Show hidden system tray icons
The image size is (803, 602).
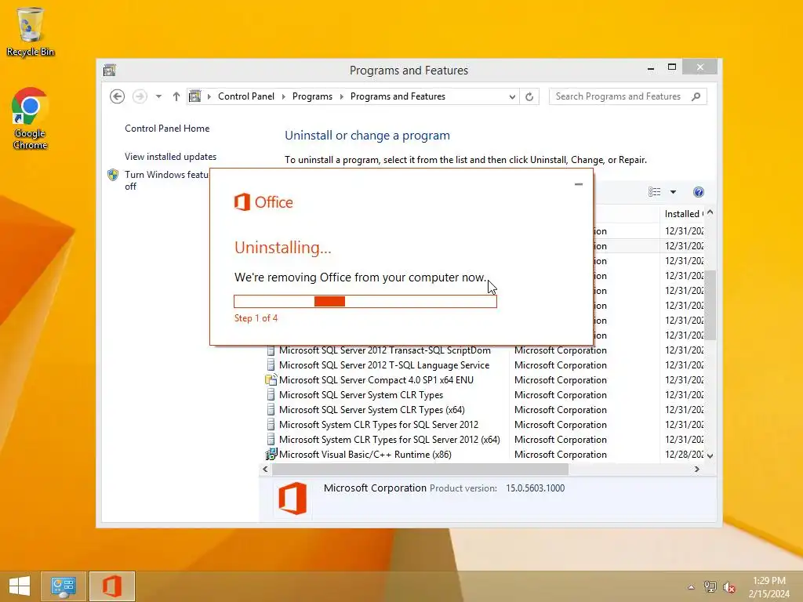[692, 587]
